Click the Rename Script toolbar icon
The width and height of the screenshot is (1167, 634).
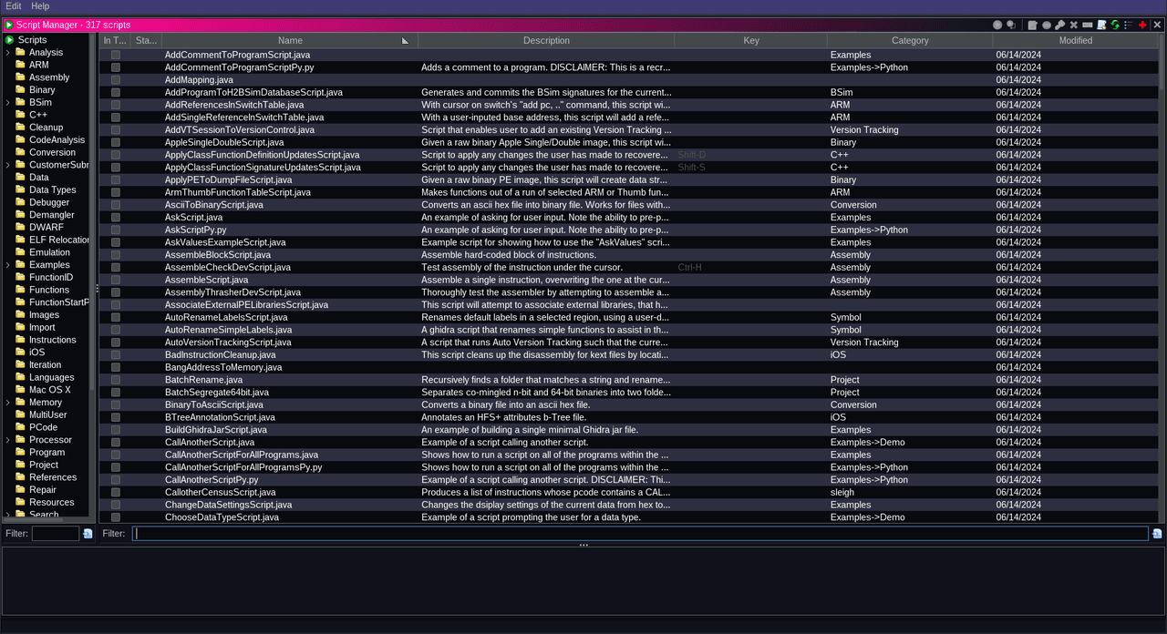(1088, 26)
